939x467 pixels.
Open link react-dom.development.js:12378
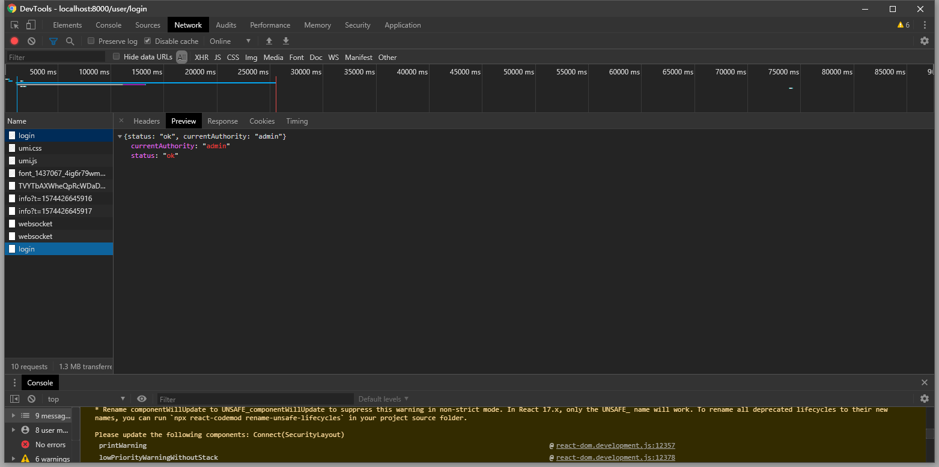(616, 457)
